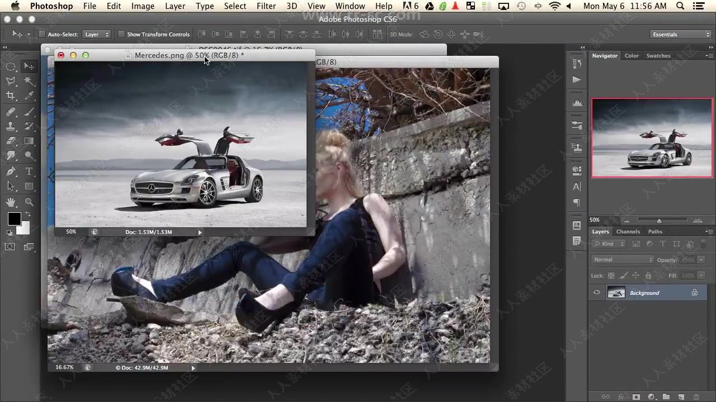Image resolution: width=716 pixels, height=402 pixels.
Task: Select the Path Selection tool
Action: pyautogui.click(x=11, y=186)
